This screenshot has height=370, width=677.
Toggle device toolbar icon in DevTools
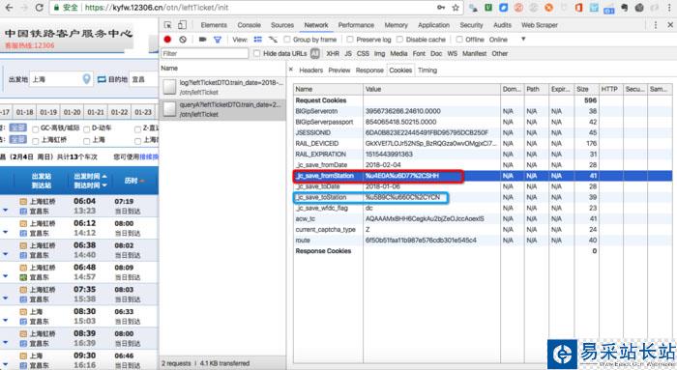tap(182, 25)
